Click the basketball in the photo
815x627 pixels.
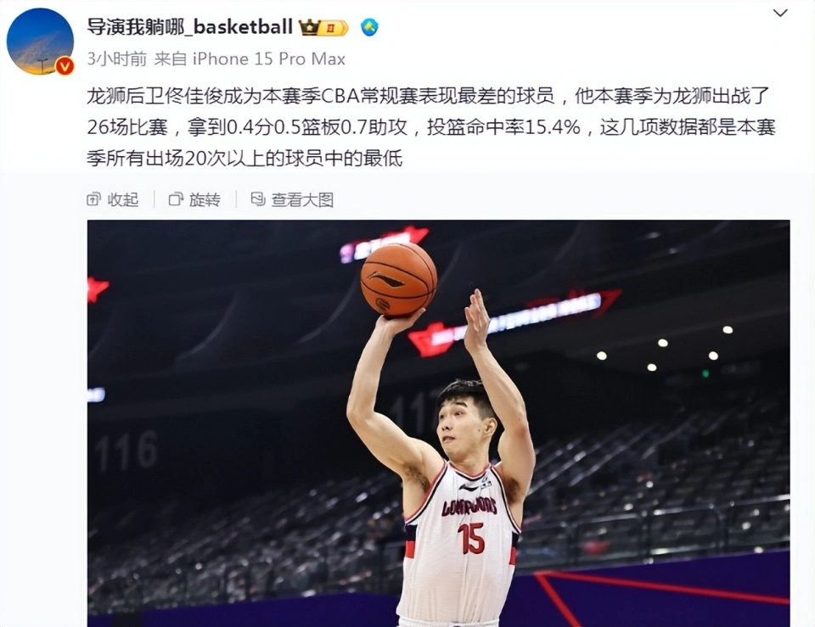pyautogui.click(x=399, y=279)
